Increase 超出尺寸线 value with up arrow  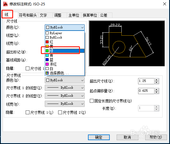click(156, 80)
